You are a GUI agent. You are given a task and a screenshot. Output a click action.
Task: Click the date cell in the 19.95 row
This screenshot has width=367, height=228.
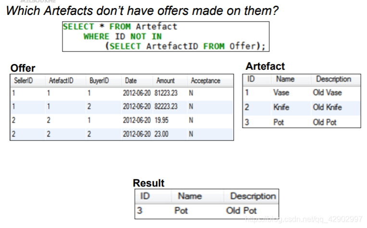click(137, 120)
